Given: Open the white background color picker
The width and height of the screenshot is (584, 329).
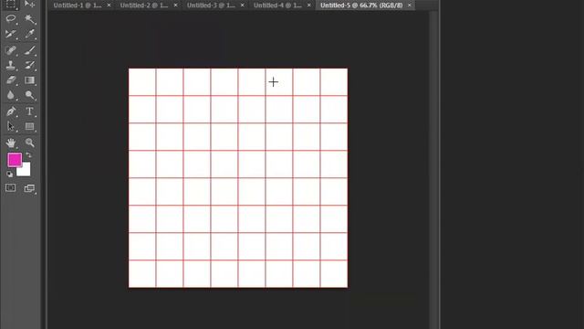Looking at the screenshot, I should click(26, 171).
